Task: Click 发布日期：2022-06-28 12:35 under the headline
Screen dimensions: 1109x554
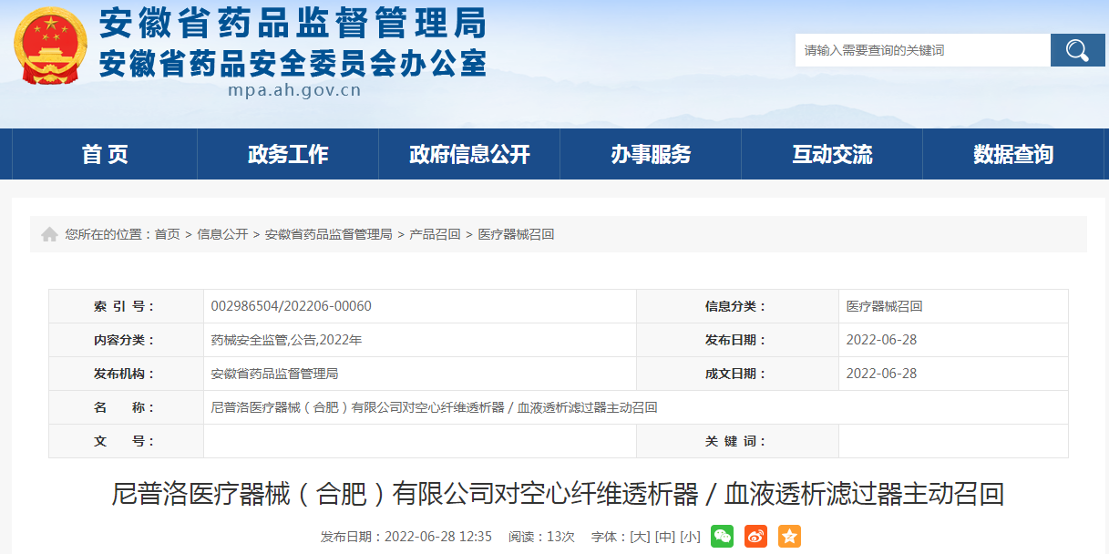Action: tap(406, 537)
